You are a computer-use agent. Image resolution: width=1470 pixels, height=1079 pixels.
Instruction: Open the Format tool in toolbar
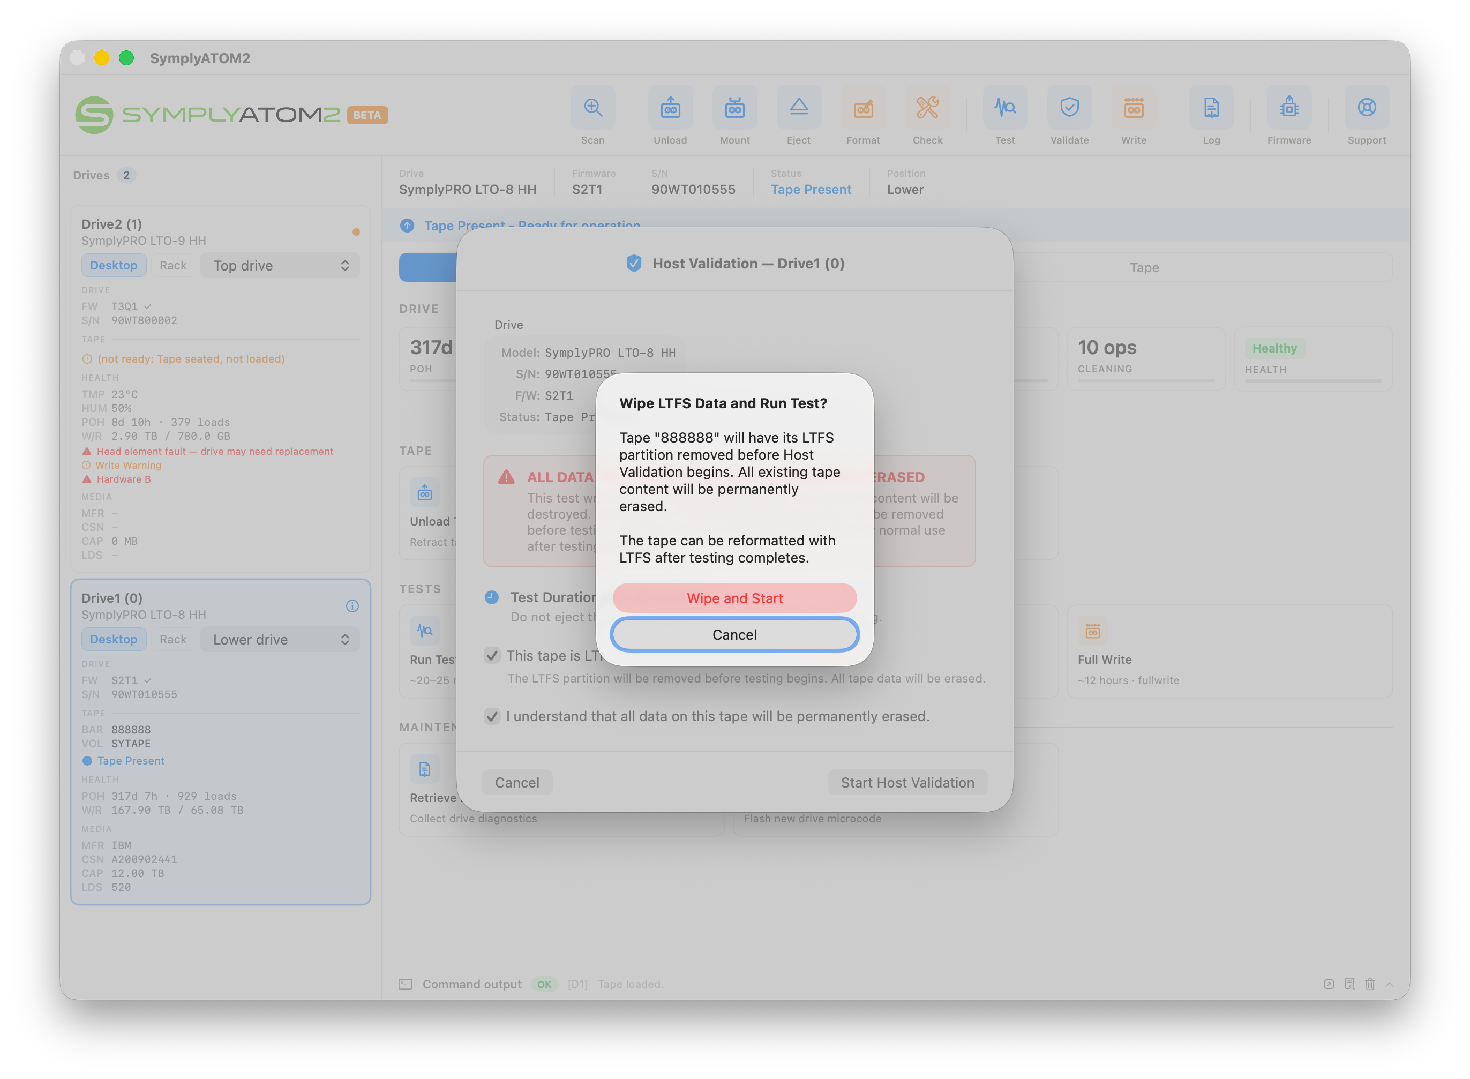[862, 107]
